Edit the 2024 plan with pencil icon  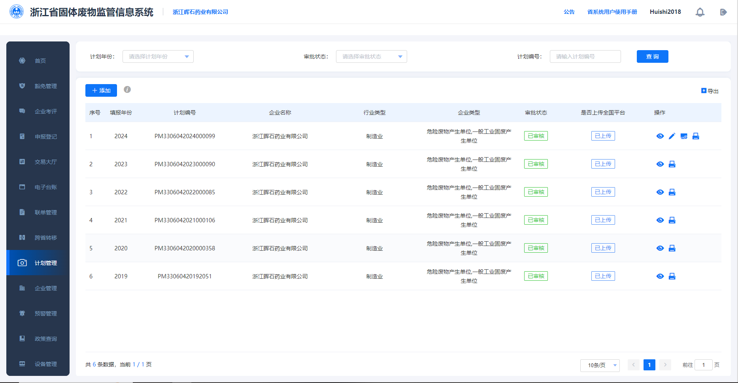click(x=672, y=136)
